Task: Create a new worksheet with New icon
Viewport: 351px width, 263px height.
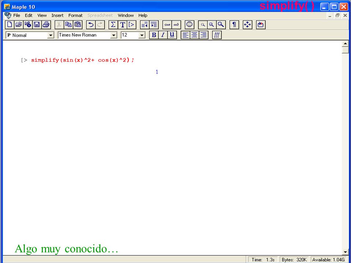Action: (10, 24)
